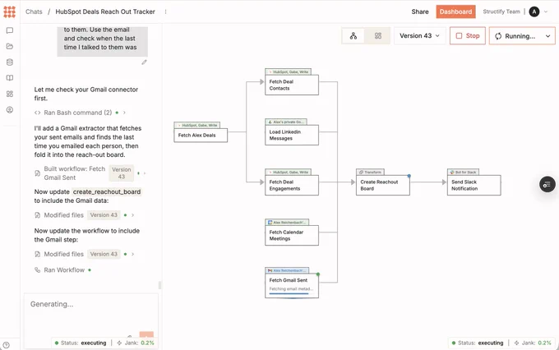Screen dimensions: 559x350
Task: Open the chat icon in sidebar
Action: [x=10, y=30]
